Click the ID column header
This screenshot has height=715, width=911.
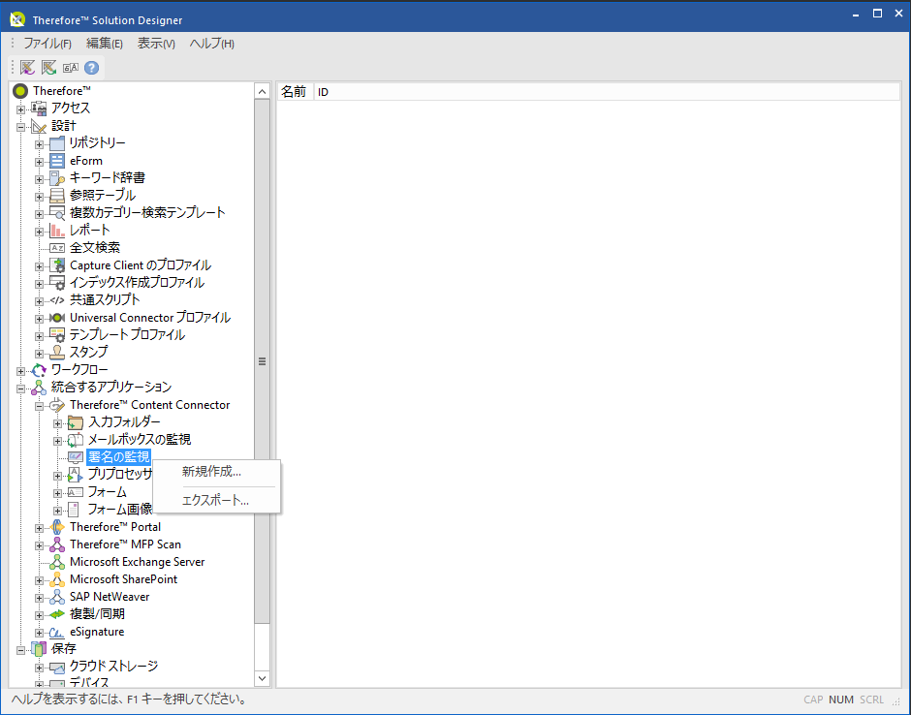tap(607, 92)
